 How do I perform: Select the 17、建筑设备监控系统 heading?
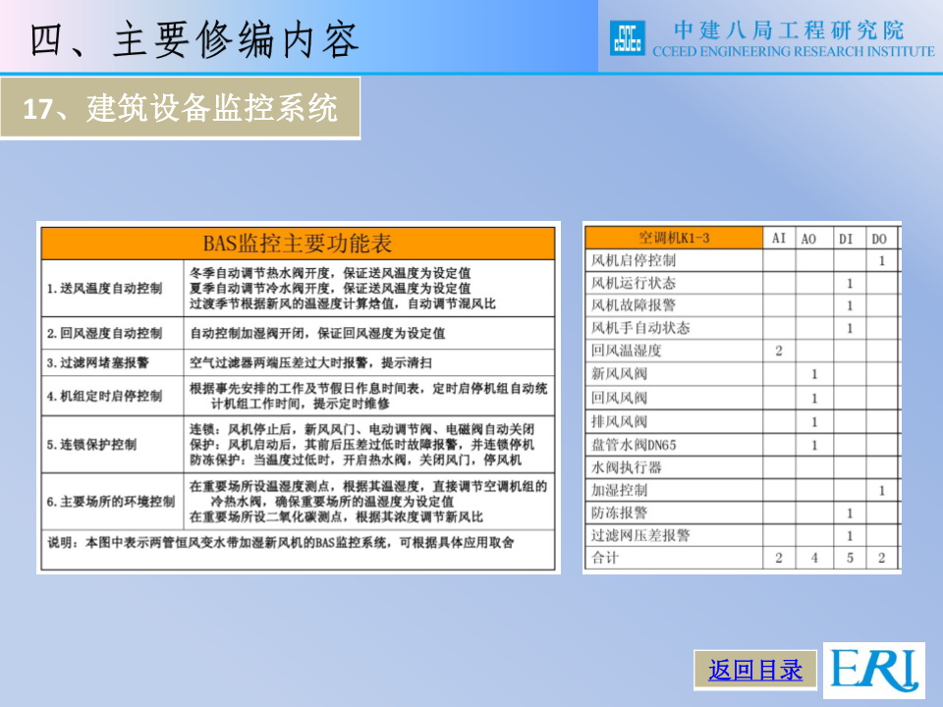tap(180, 108)
